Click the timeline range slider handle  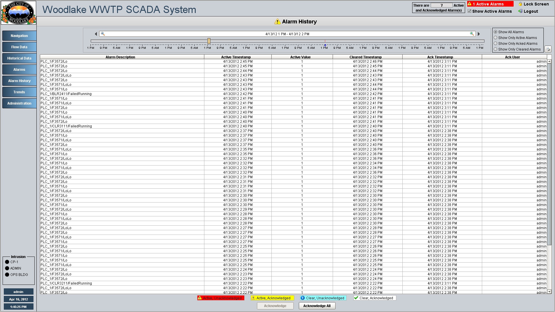coord(209,41)
